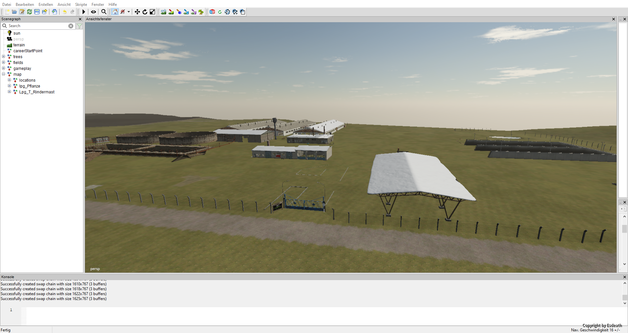Image resolution: width=628 pixels, height=333 pixels.
Task: Activate terrain detail texture paint mode
Action: coord(171,12)
